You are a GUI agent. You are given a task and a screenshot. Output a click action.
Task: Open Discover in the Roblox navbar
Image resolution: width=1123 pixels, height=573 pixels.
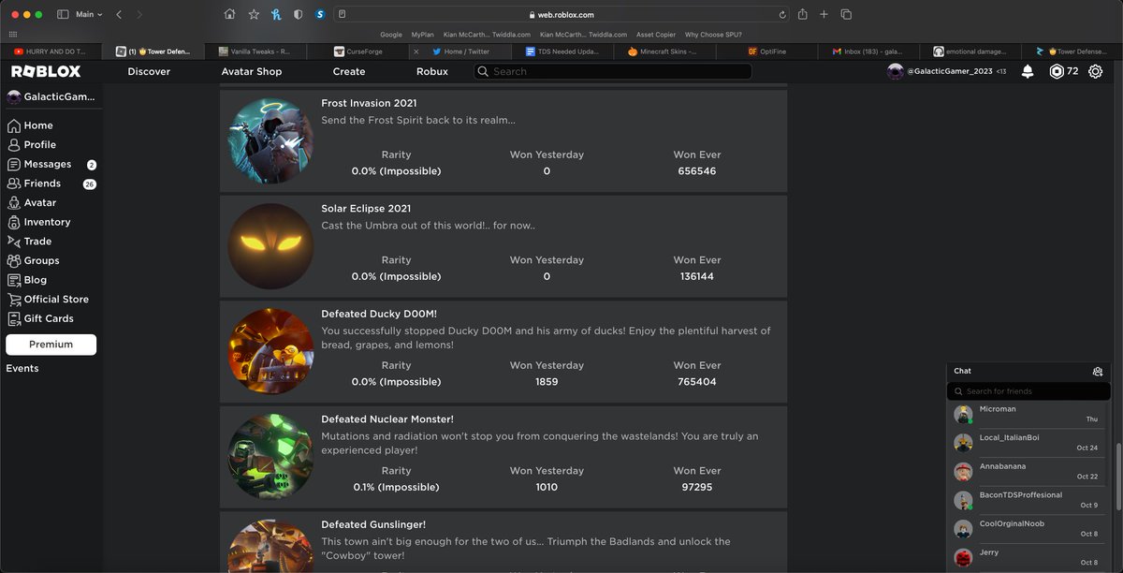149,71
